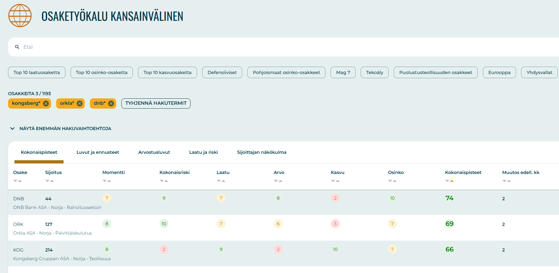Remove the dnb* filter chip
Image resolution: width=559 pixels, height=273 pixels.
click(x=111, y=103)
